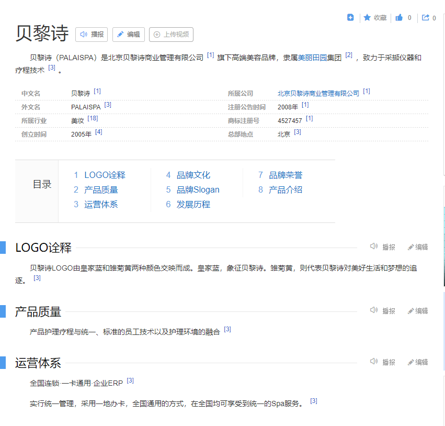Jump to 产品质量 in the table of contents

point(101,190)
